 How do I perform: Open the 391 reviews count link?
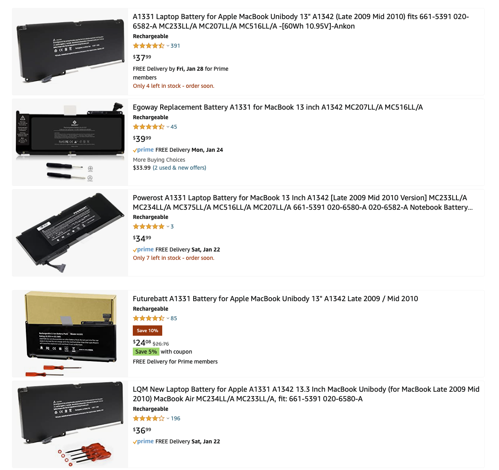click(x=175, y=46)
